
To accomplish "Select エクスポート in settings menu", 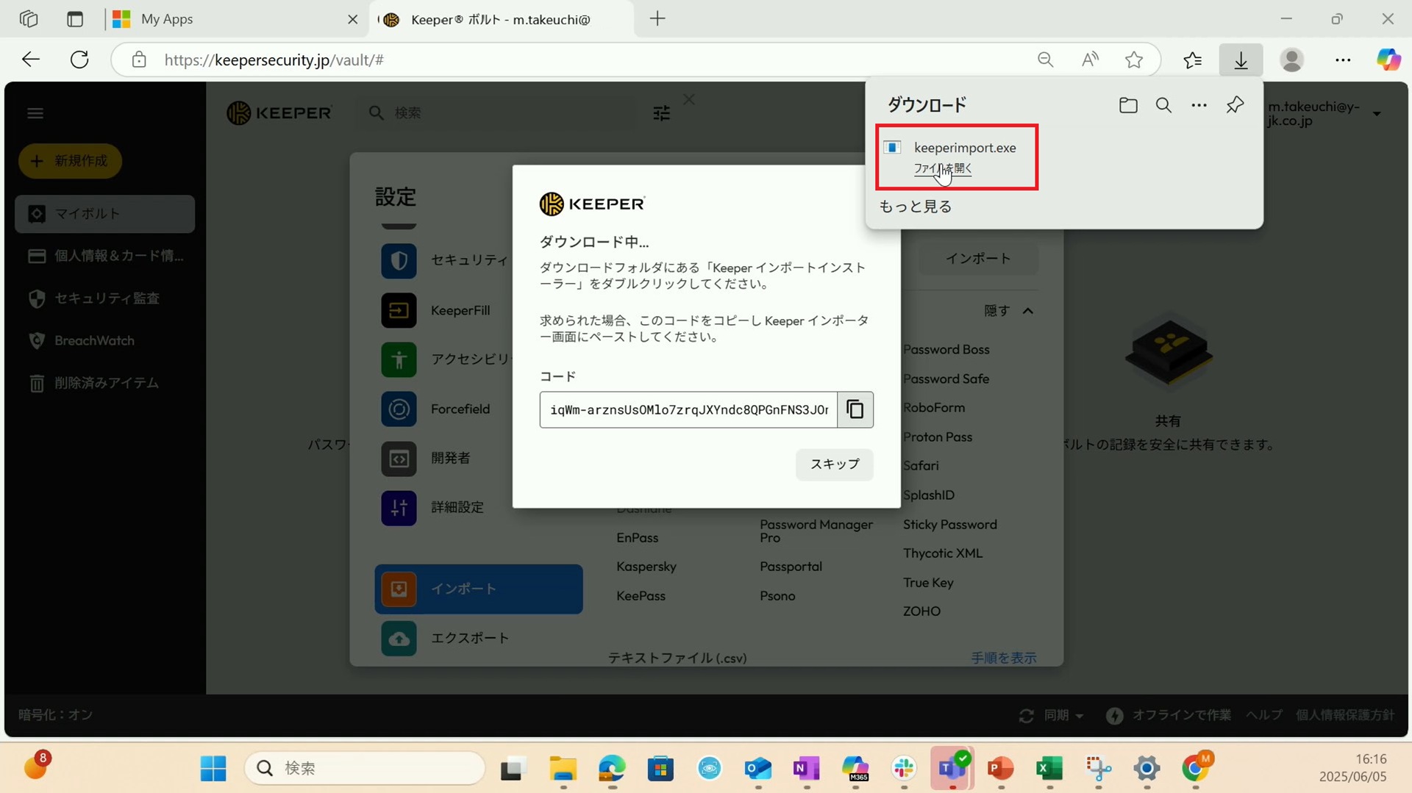I will click(x=469, y=638).
